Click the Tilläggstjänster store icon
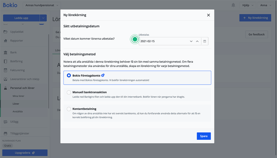Image resolution: width=277 pixels, height=158 pixels. 5,133
